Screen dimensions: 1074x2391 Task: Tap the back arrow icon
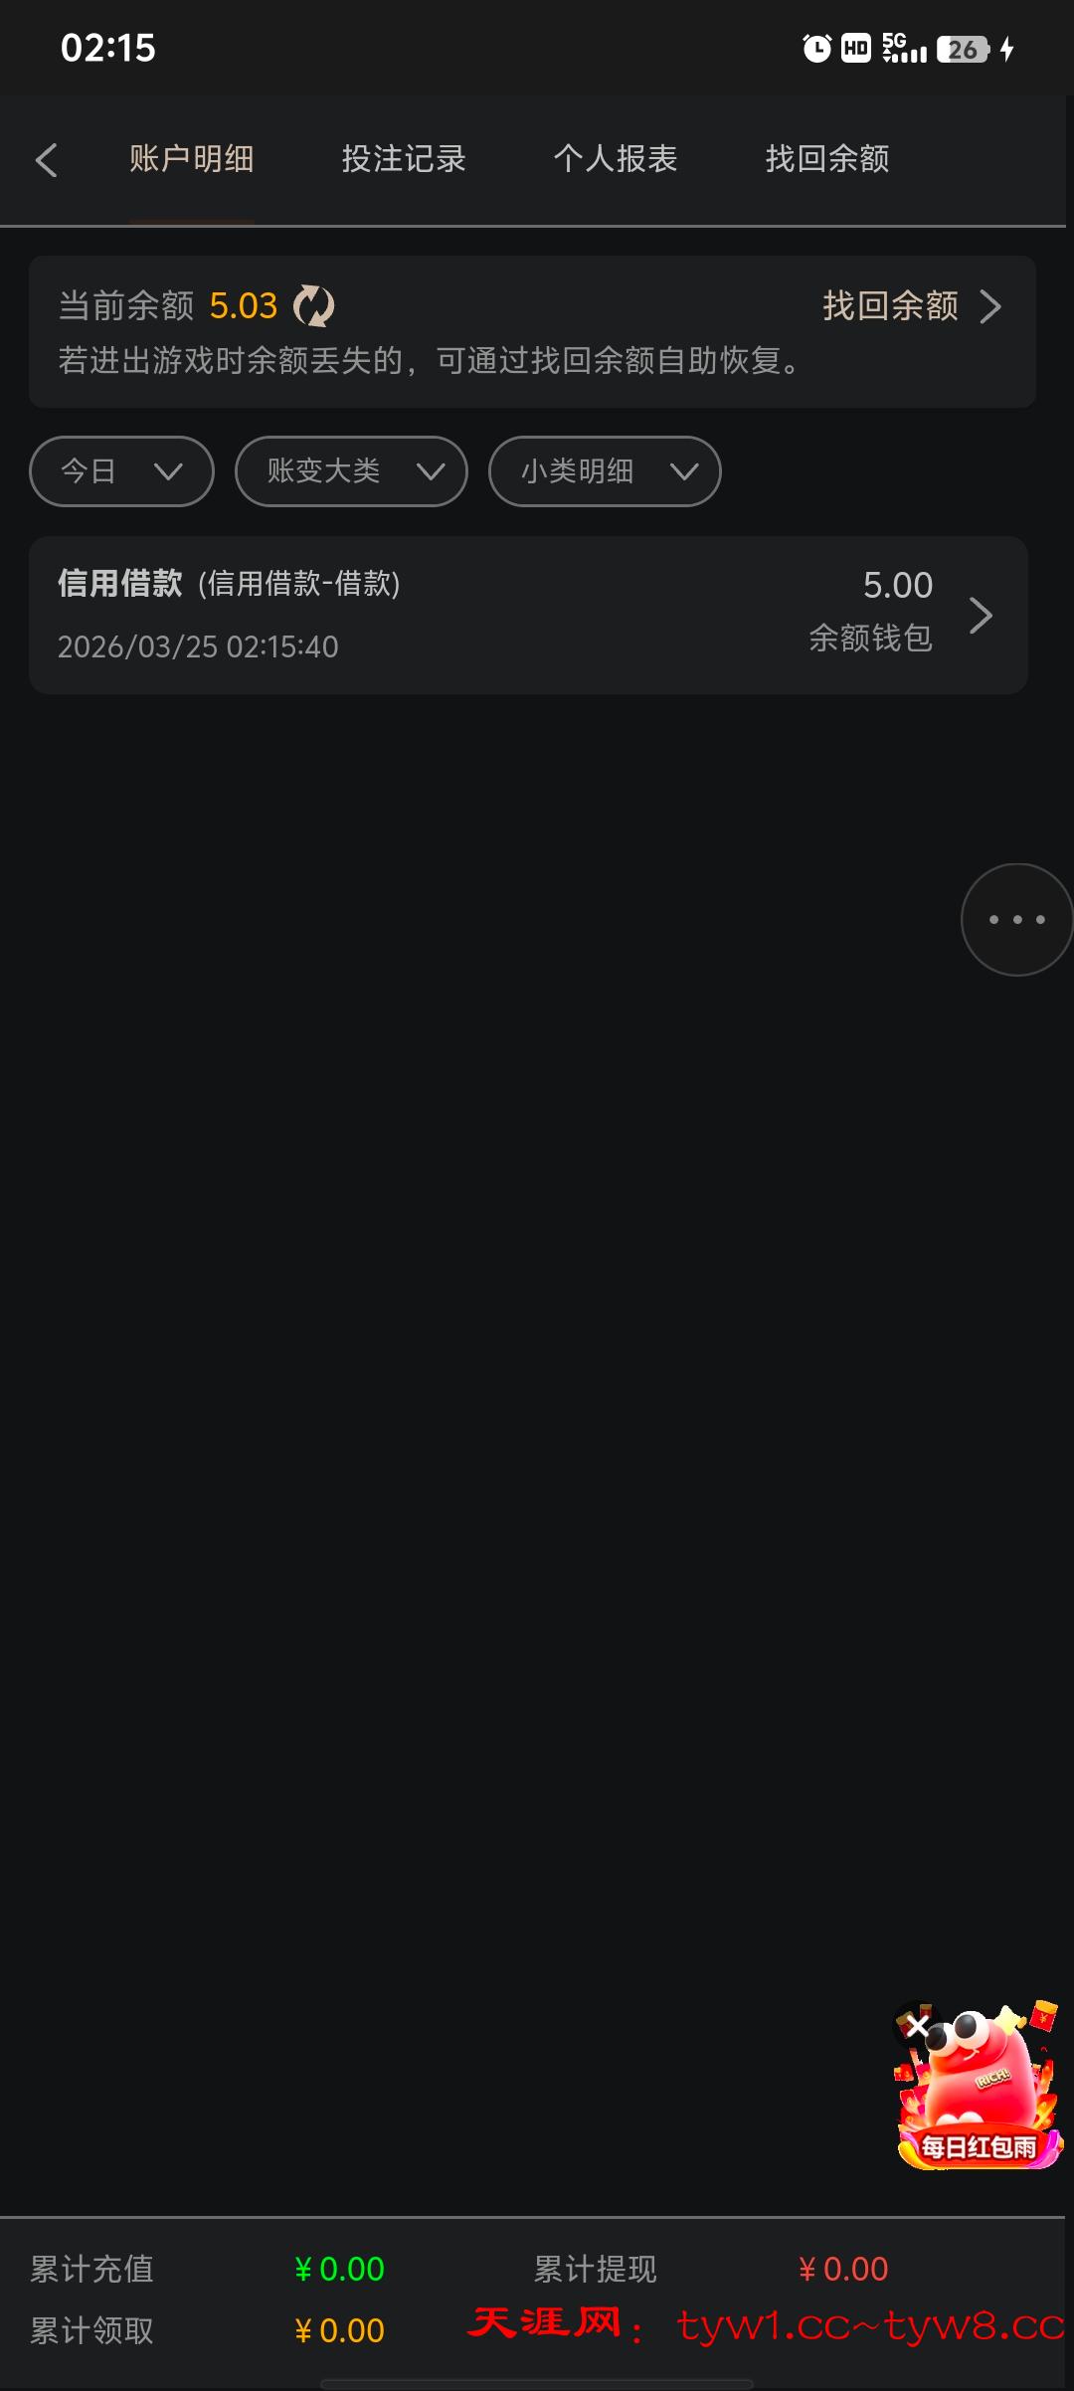[46, 159]
